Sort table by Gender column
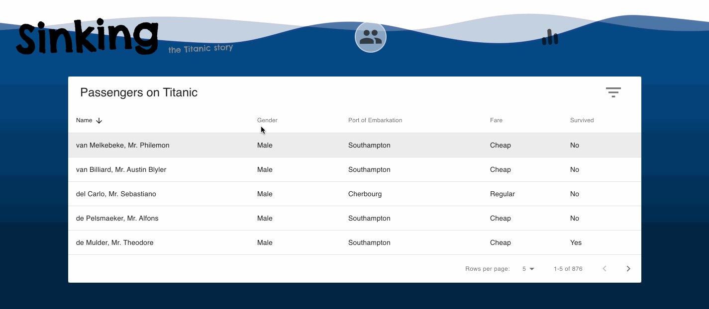 (267, 120)
